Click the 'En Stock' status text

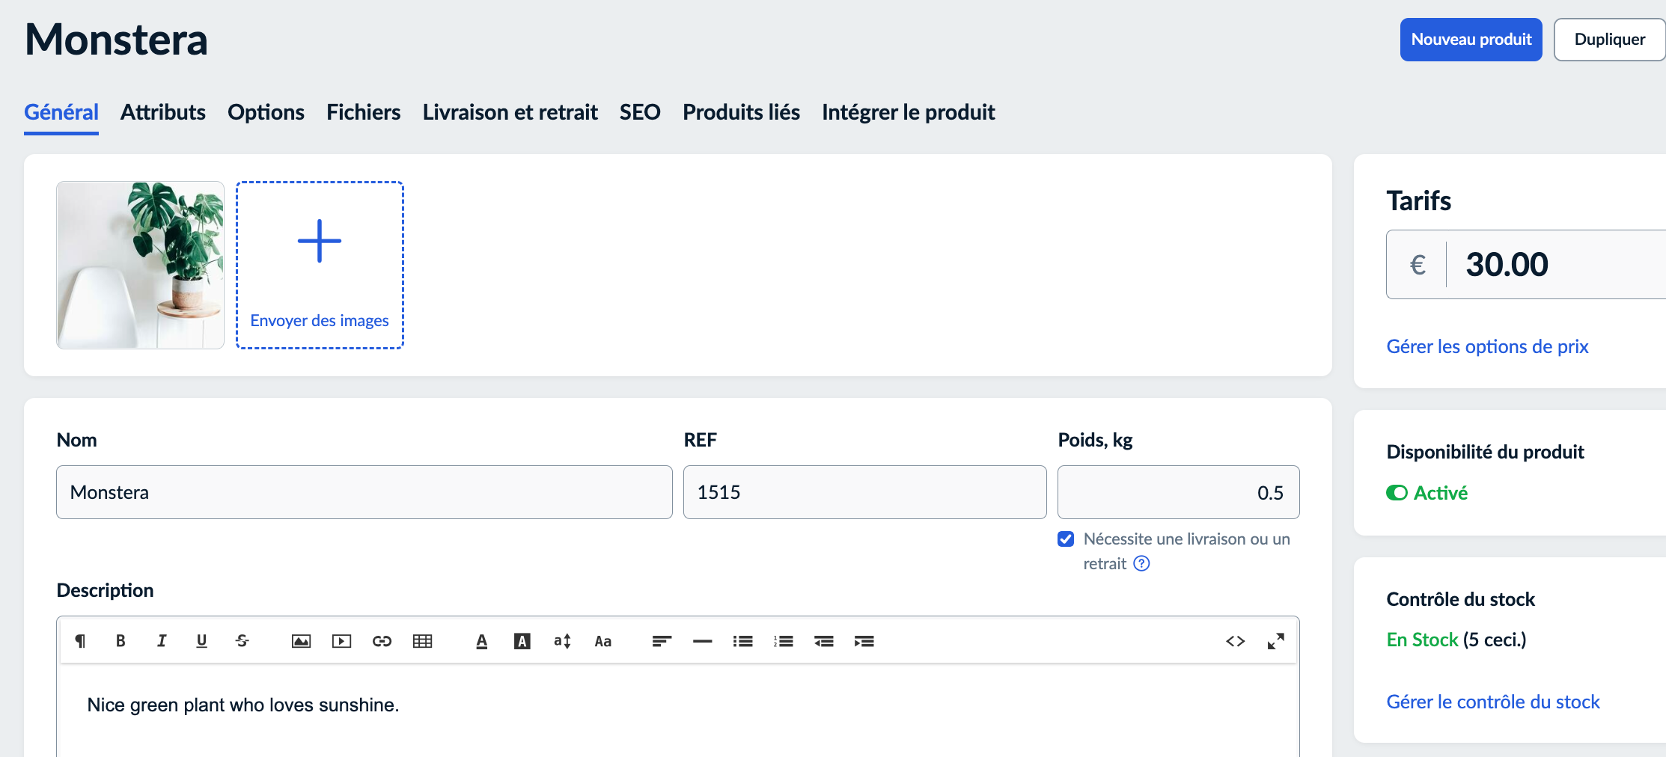(x=1422, y=640)
